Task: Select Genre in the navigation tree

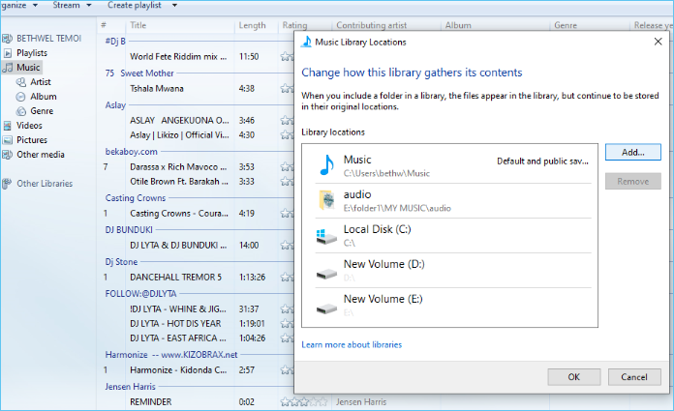Action: click(42, 111)
